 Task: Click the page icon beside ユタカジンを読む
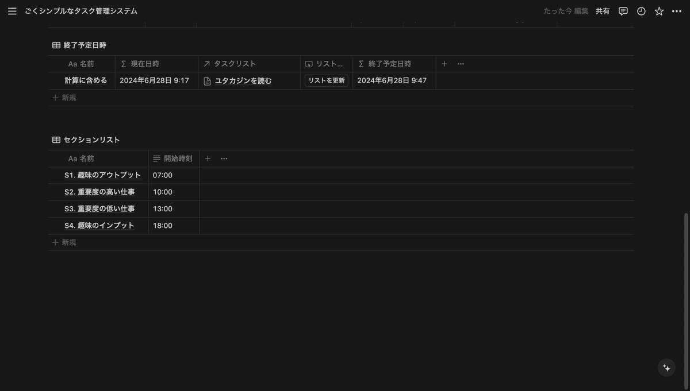[x=208, y=81]
